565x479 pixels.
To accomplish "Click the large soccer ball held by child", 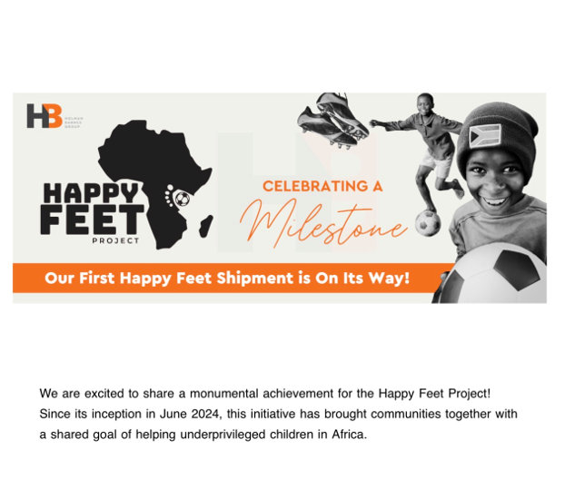I will (492, 274).
